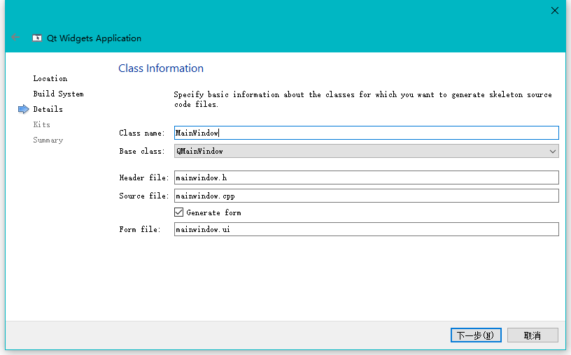The width and height of the screenshot is (571, 355).
Task: Click the Source file input field
Action: 367,196
